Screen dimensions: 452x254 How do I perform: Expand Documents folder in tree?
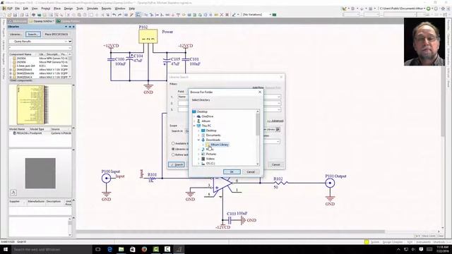coord(198,135)
